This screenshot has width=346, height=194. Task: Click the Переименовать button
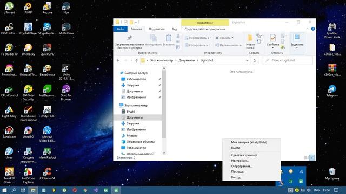pos(228,45)
